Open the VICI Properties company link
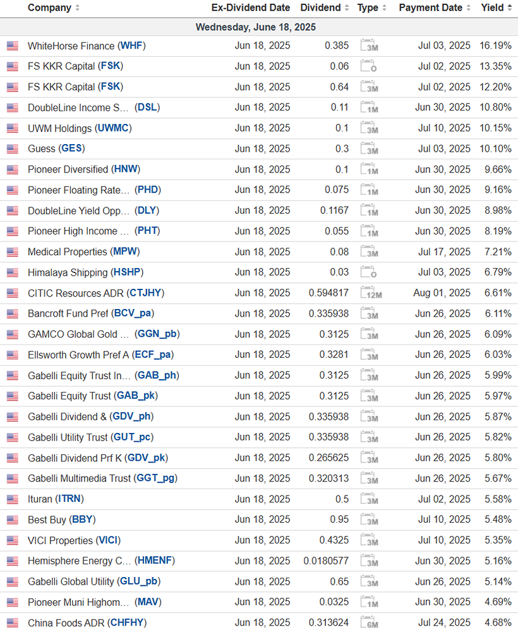Viewport: 518px width, 632px height. point(61,540)
